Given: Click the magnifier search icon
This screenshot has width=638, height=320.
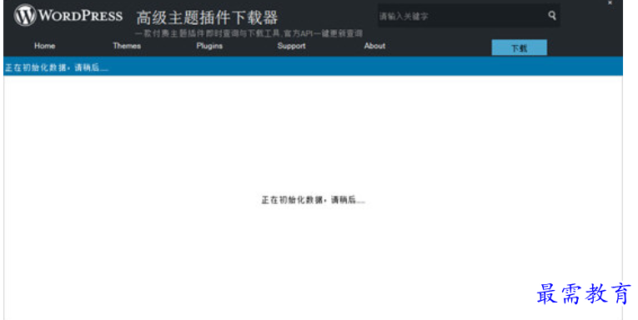Looking at the screenshot, I should tap(552, 16).
